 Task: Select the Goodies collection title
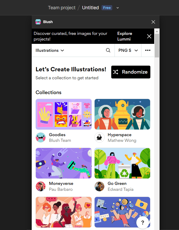(57, 135)
